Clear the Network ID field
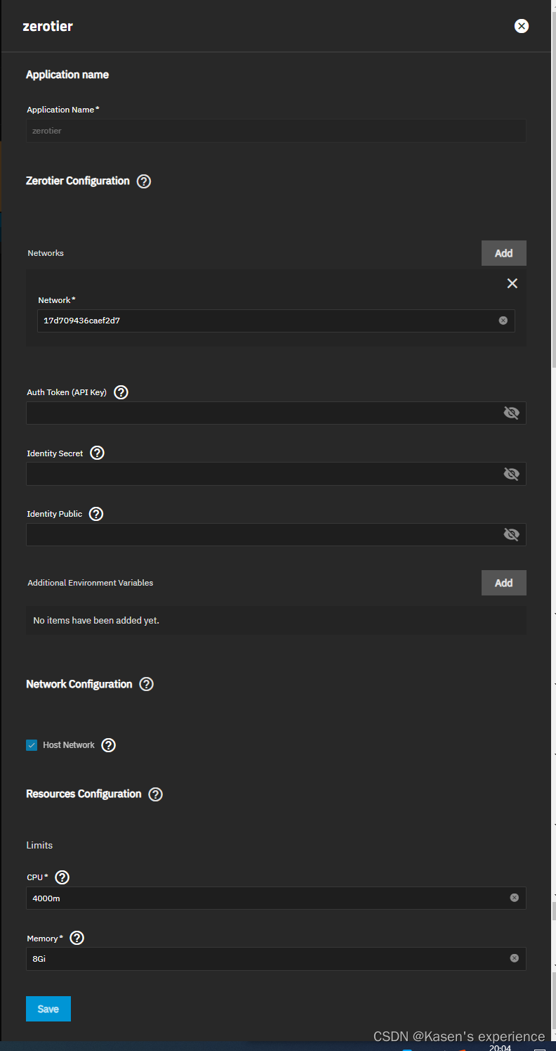This screenshot has width=556, height=1051. pos(503,321)
